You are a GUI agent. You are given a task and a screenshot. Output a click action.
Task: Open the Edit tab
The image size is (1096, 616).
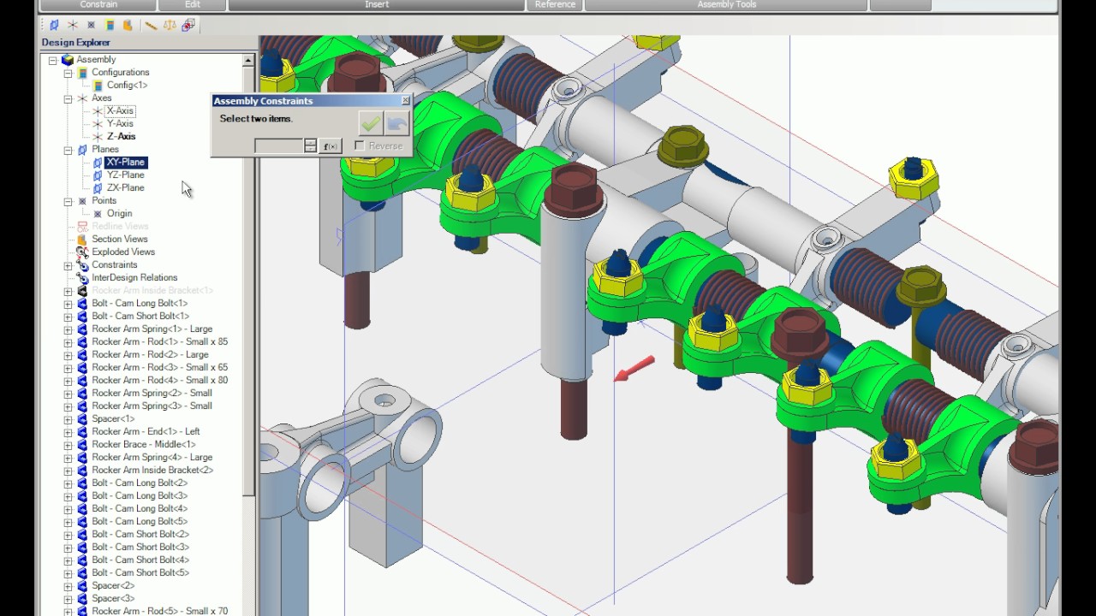pyautogui.click(x=193, y=5)
